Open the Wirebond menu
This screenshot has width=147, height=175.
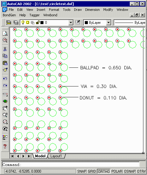pos(50,15)
